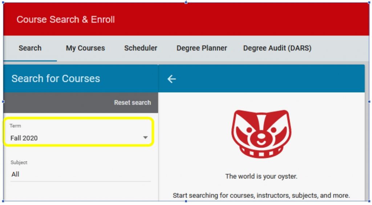
Task: Select the Degree Planner tab
Action: (202, 48)
